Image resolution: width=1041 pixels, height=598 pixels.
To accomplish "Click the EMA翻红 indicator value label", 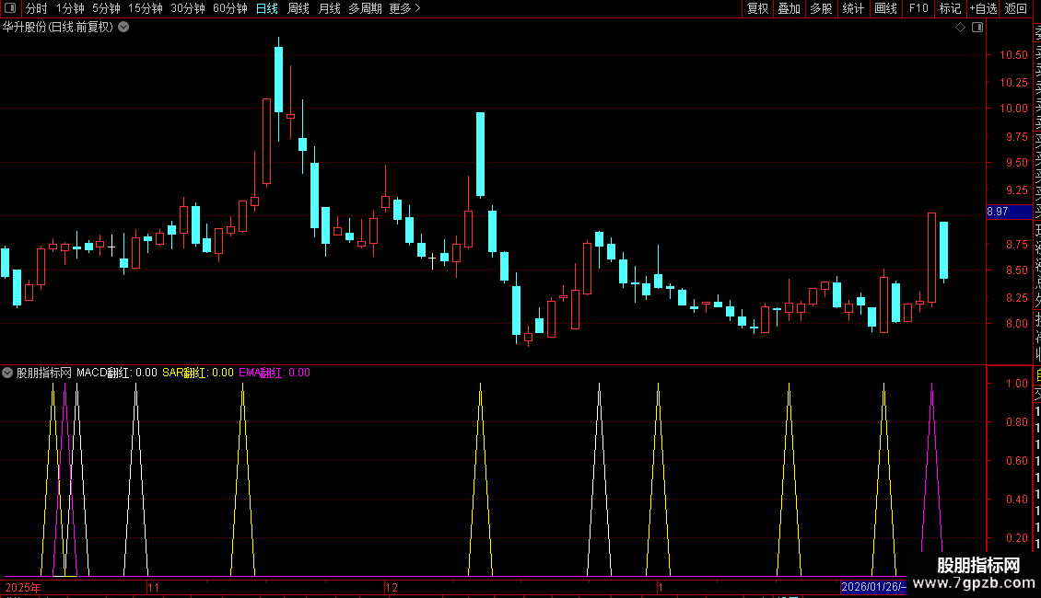I will pyautogui.click(x=275, y=373).
